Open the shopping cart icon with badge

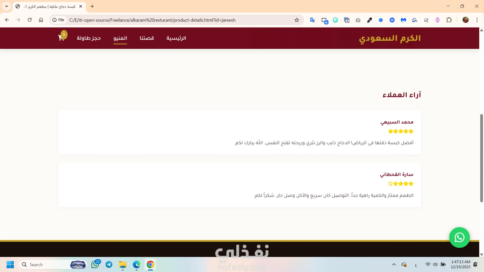coord(61,38)
